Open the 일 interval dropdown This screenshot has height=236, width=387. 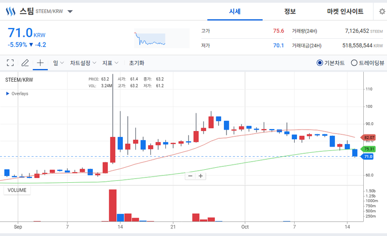[59, 63]
